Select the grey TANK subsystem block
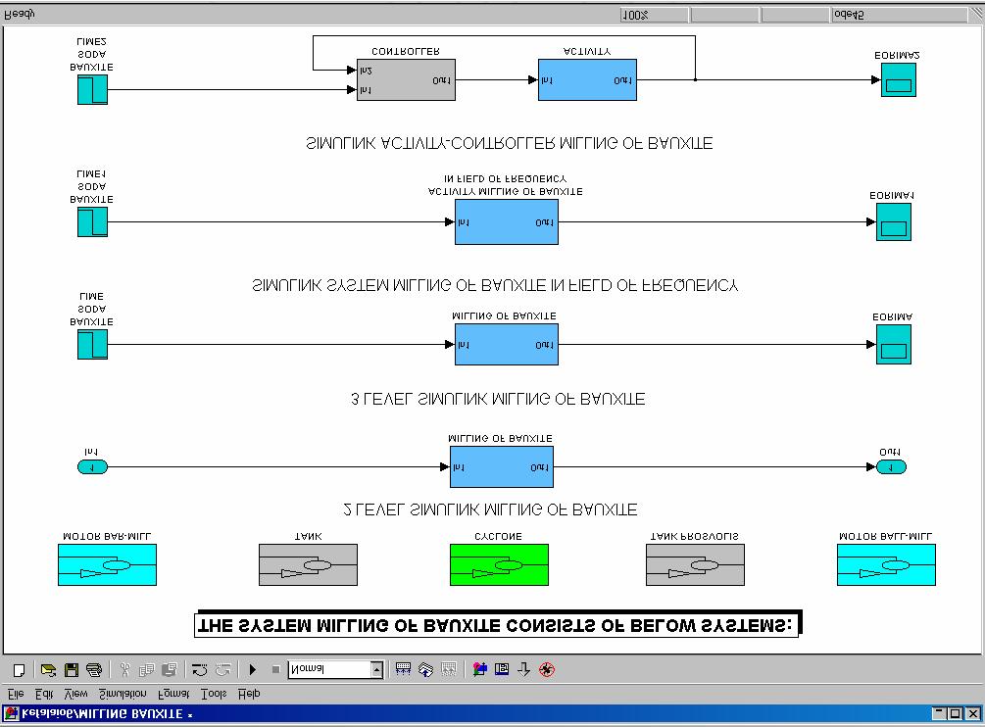This screenshot has width=985, height=727. 309,565
